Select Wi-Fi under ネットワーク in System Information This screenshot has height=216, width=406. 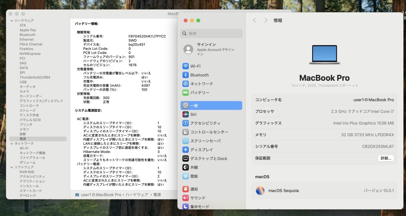pyautogui.click(x=24, y=148)
